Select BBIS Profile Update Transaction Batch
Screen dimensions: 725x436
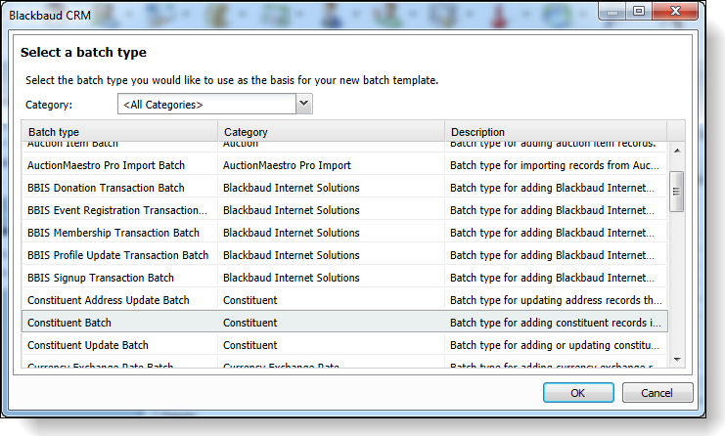[x=344, y=255]
